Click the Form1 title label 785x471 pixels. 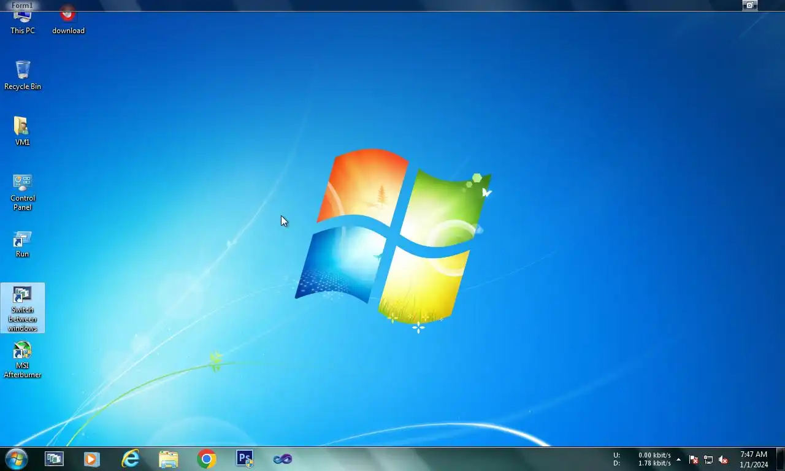22,6
